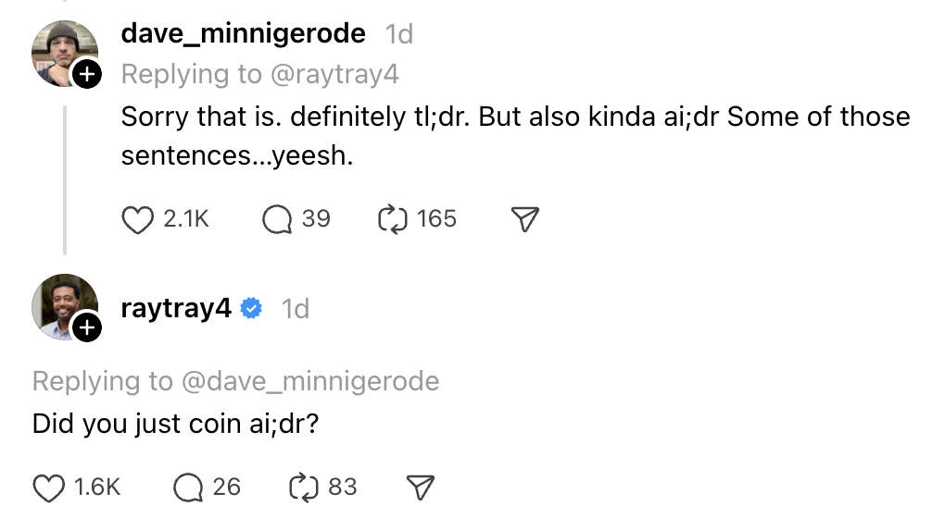Follow dave_minnigerode using avatar plus badge
This screenshot has width=945, height=518.
(x=86, y=74)
